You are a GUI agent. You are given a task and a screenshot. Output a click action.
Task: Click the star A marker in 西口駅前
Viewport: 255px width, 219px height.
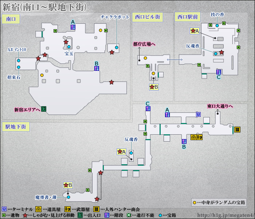tap(195, 31)
